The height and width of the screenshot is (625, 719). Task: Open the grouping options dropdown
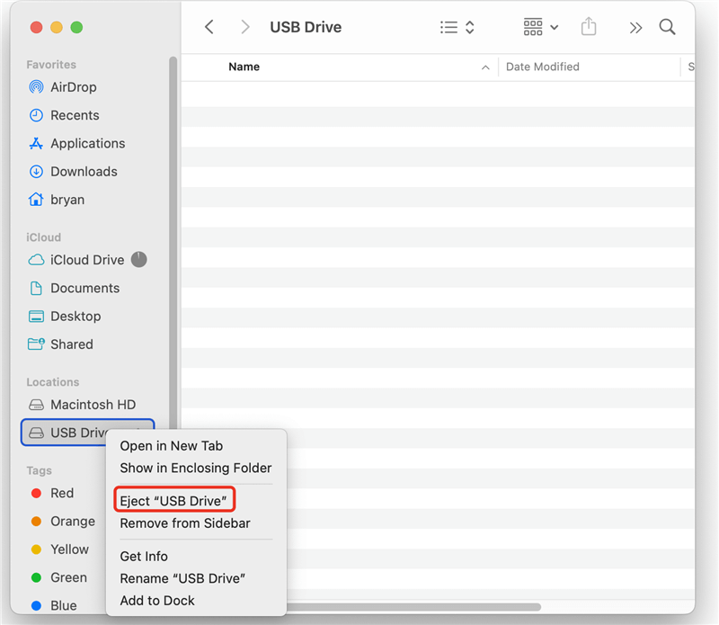[539, 27]
